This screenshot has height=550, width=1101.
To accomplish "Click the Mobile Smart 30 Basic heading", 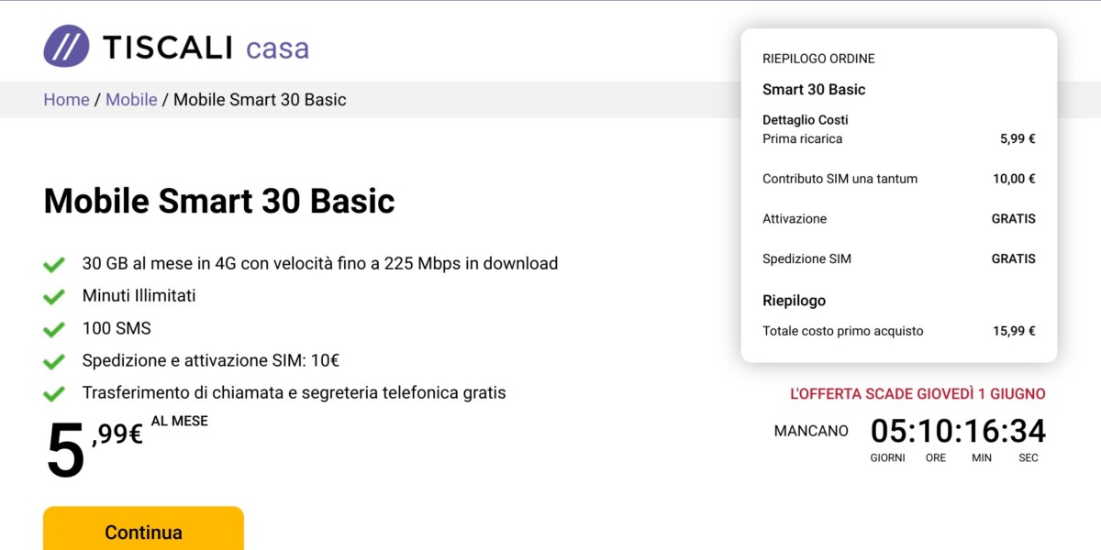I will 219,201.
